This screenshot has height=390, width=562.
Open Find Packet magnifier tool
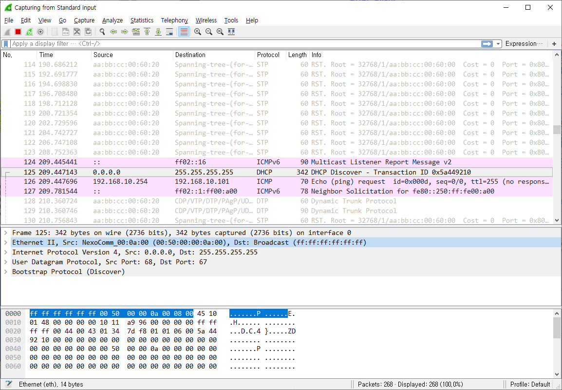point(102,32)
